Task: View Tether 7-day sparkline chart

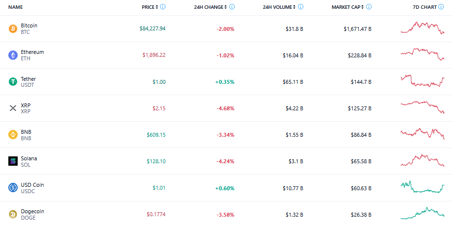Action: point(423,80)
